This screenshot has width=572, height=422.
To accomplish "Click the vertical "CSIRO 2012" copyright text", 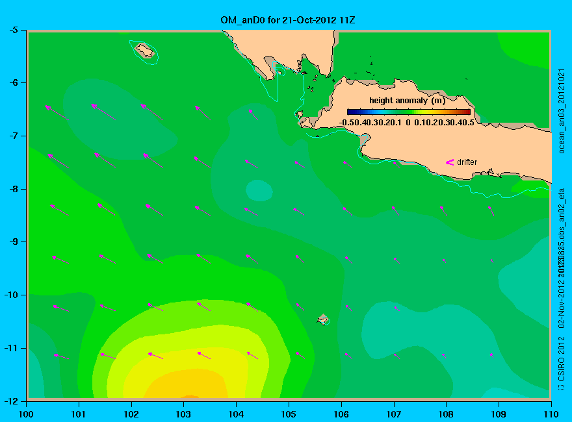I will 562,359.
